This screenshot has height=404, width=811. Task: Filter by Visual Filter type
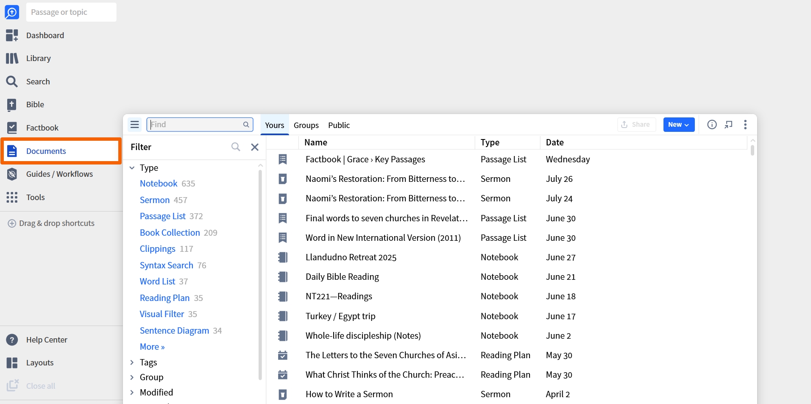click(x=162, y=314)
